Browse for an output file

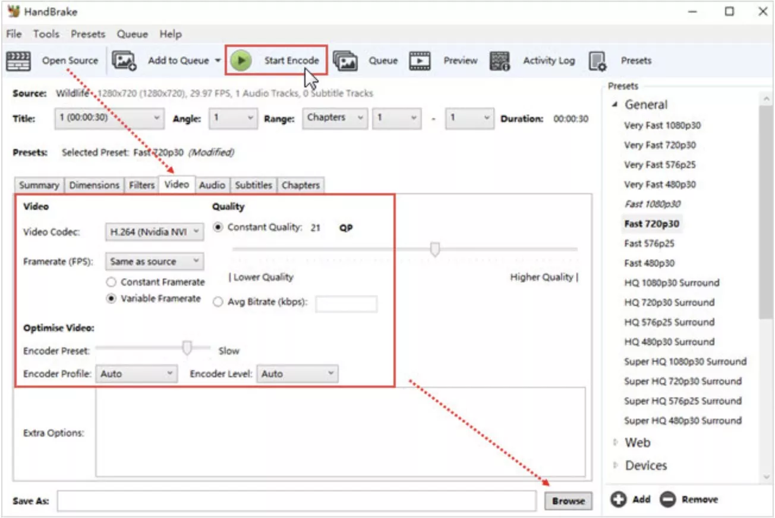pos(568,501)
